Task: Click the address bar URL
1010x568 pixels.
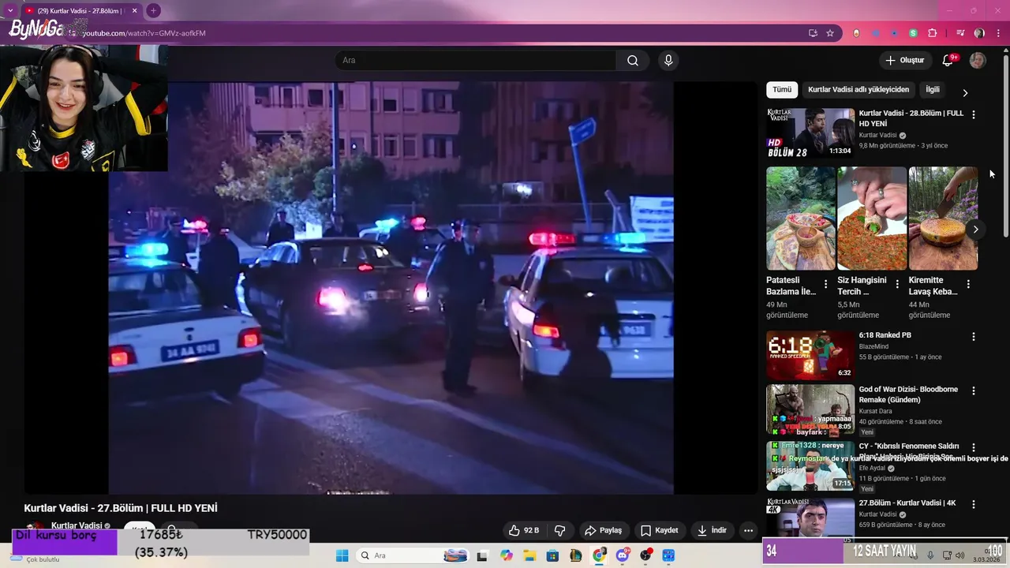Action: (x=144, y=33)
